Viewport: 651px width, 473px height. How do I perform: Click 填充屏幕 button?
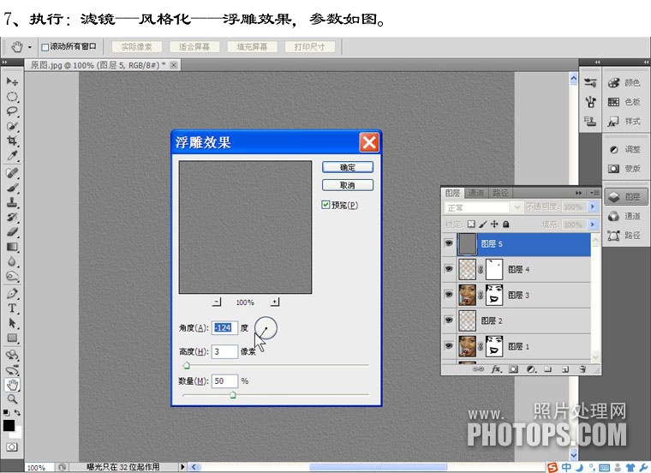(252, 47)
